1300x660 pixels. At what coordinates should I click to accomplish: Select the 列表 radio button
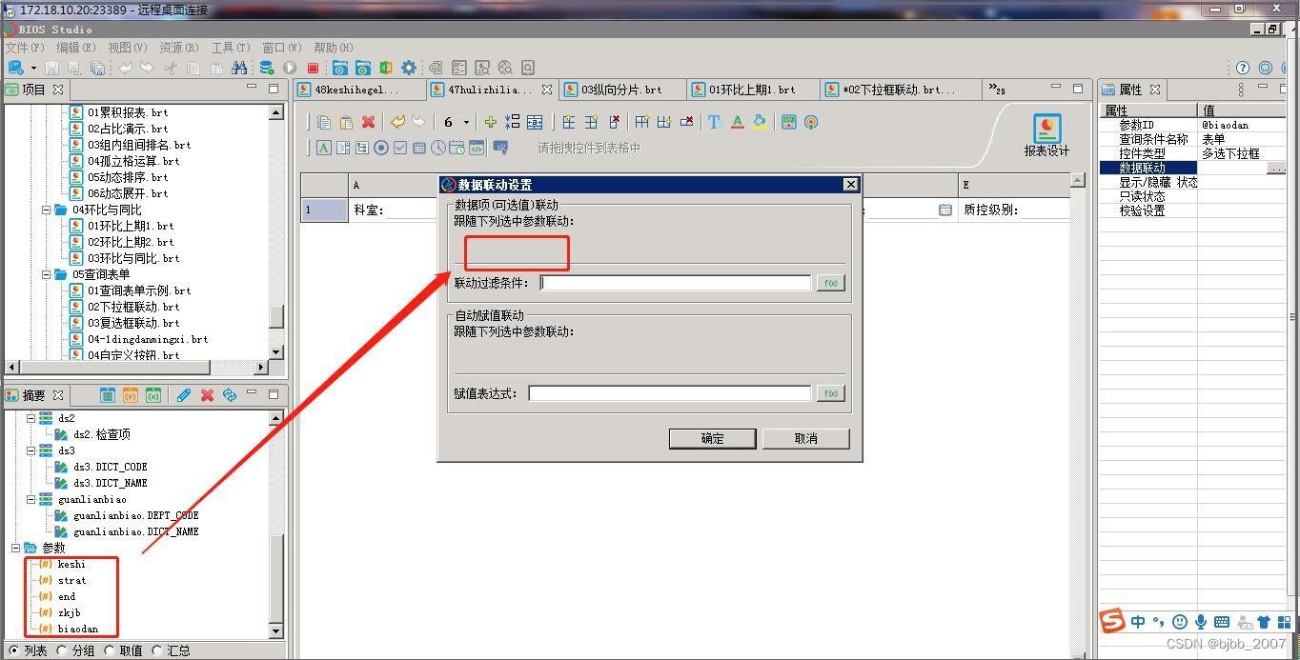(13, 650)
